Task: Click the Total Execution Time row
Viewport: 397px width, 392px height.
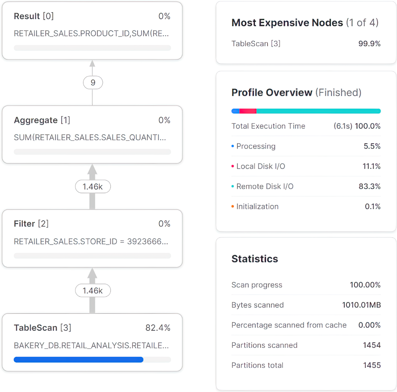Action: tap(306, 126)
